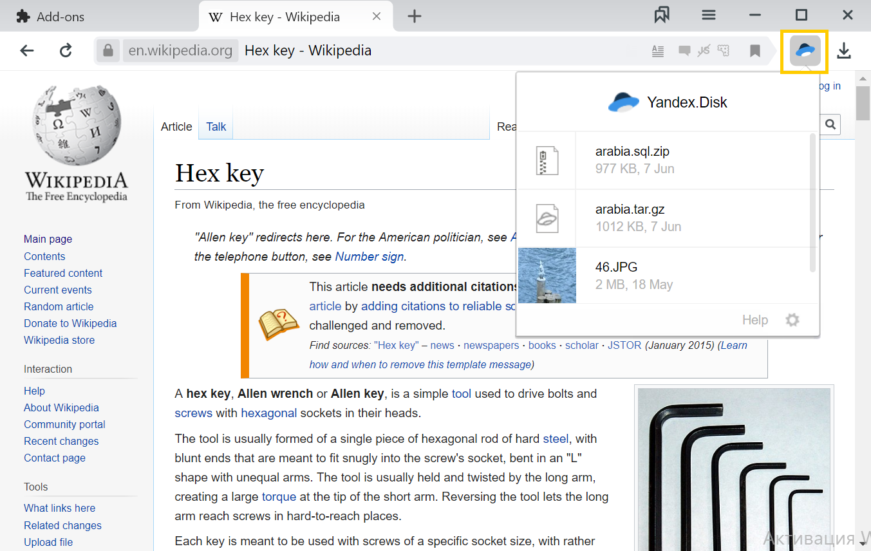The image size is (871, 551).
Task: Click Donate to Wikipedia link
Action: click(x=70, y=323)
